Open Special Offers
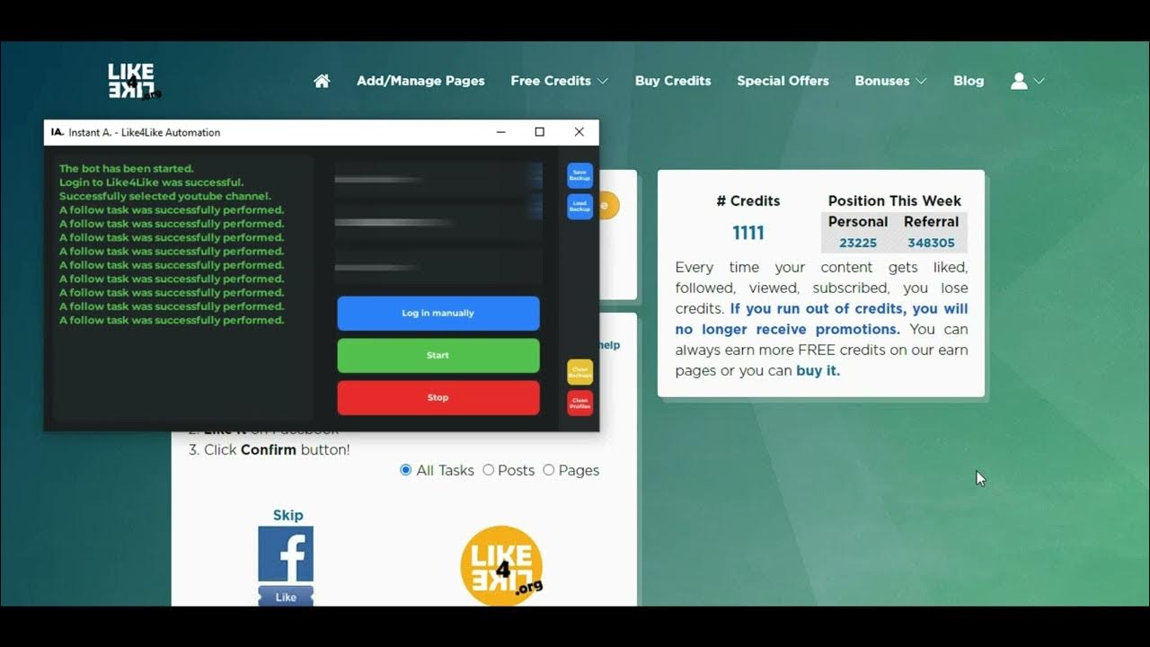The width and height of the screenshot is (1150, 647). tap(783, 81)
